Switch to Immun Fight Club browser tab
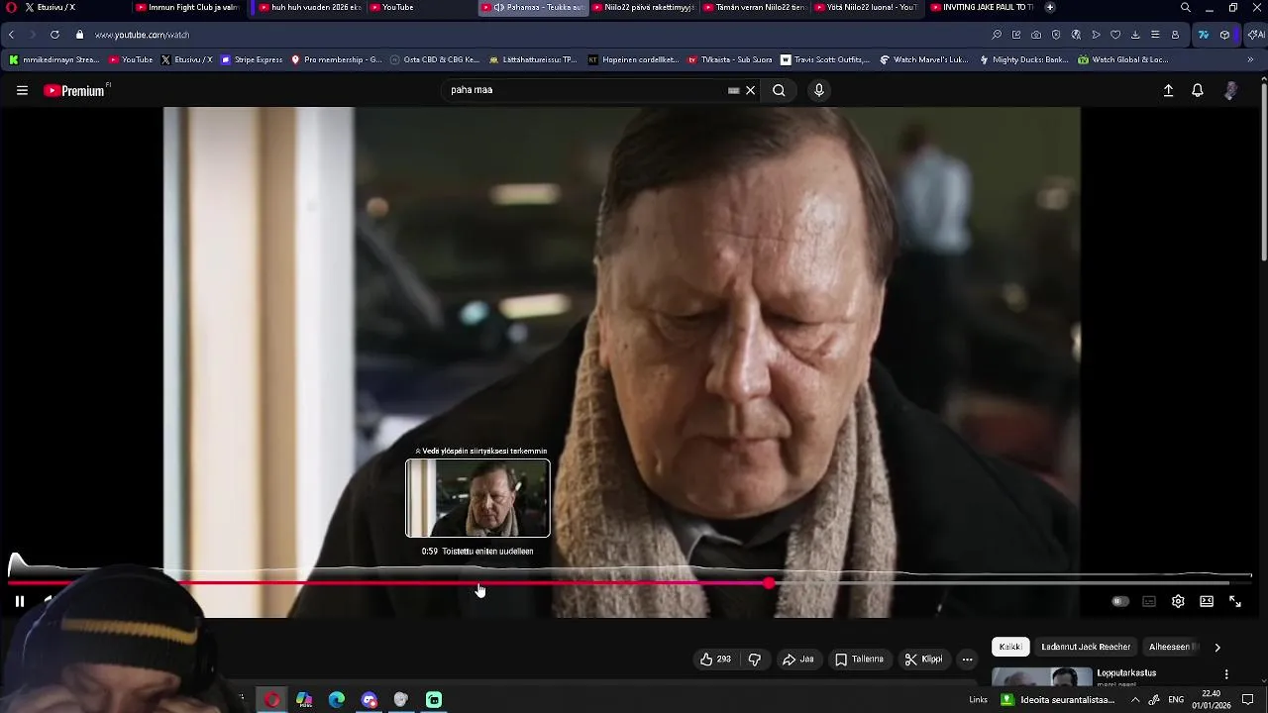This screenshot has width=1268, height=713. tap(188, 7)
